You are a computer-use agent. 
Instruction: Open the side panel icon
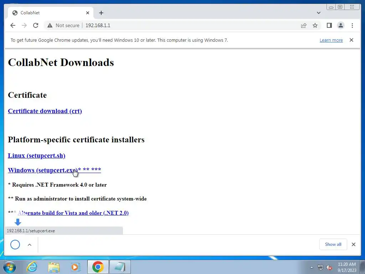(x=329, y=25)
